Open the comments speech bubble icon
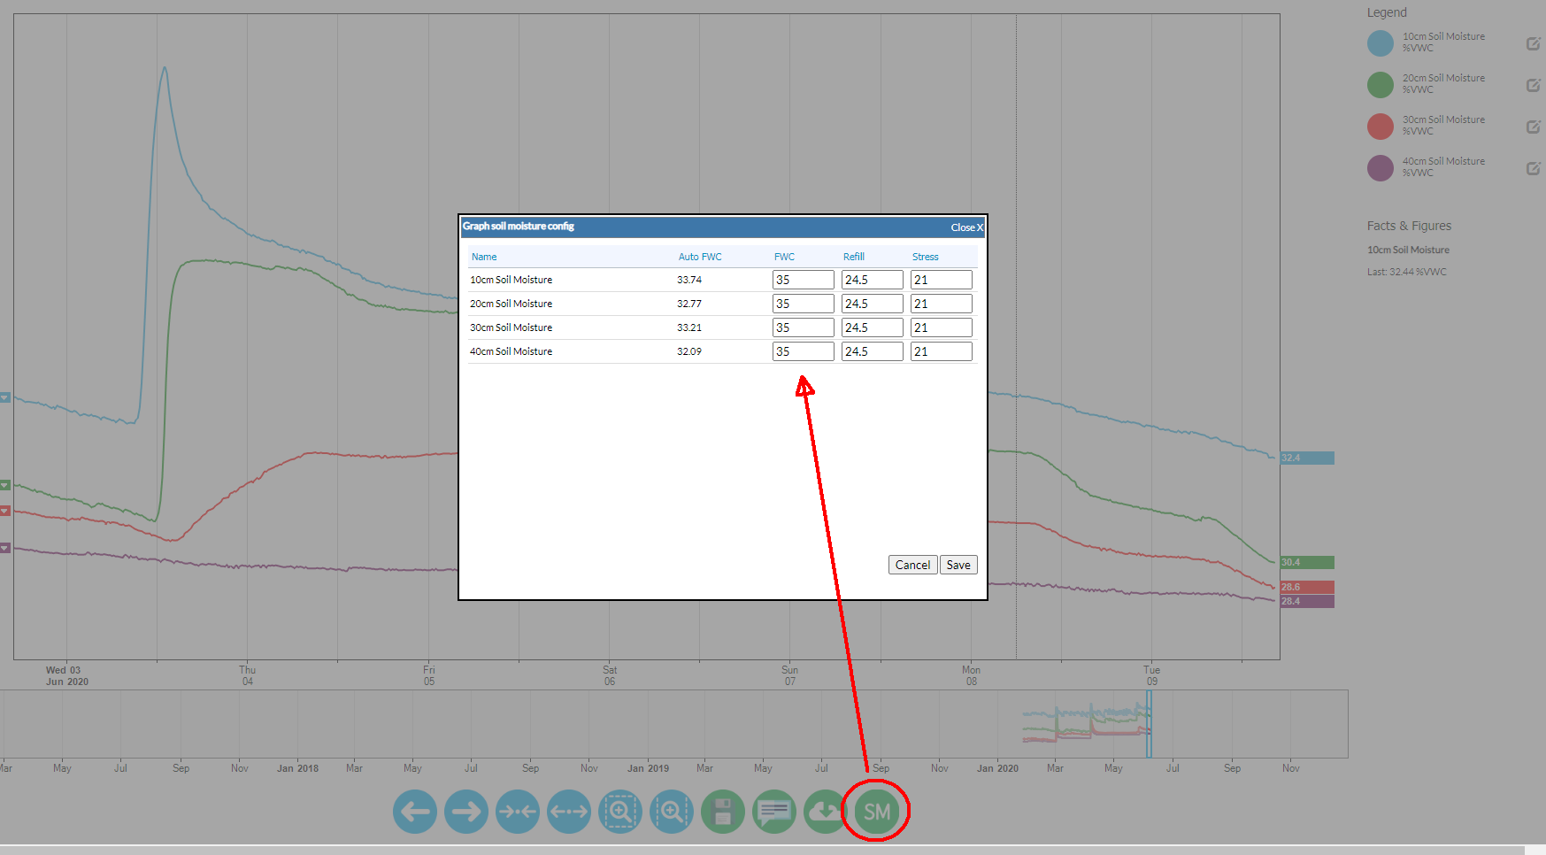Viewport: 1546px width, 855px height. pos(774,812)
